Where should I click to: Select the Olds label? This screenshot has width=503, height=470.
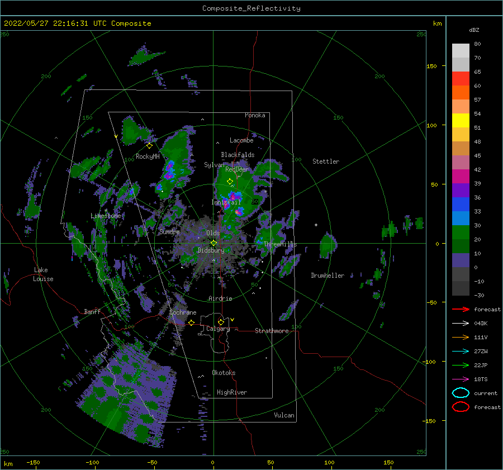[x=213, y=233]
